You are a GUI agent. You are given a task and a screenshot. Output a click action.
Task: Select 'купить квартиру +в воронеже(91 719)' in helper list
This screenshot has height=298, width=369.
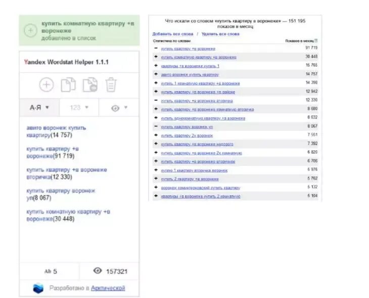pyautogui.click(x=53, y=152)
